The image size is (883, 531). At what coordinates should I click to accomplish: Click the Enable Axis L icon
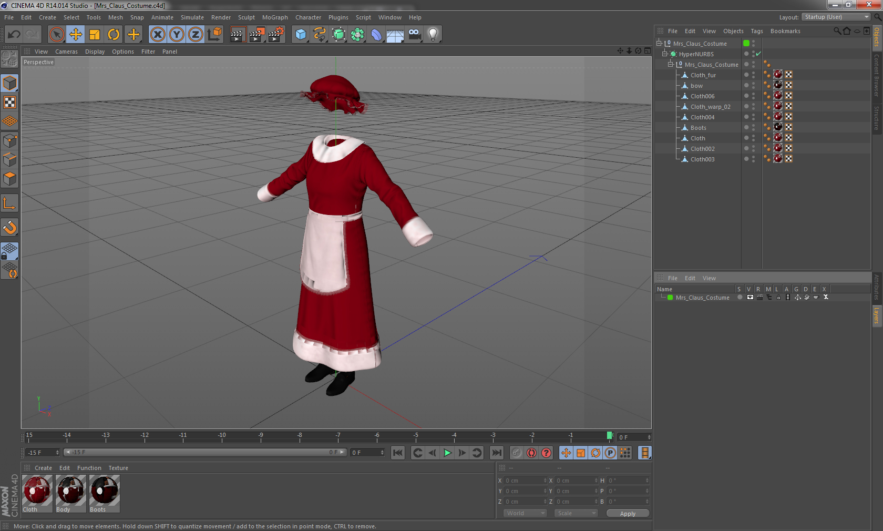(9, 203)
